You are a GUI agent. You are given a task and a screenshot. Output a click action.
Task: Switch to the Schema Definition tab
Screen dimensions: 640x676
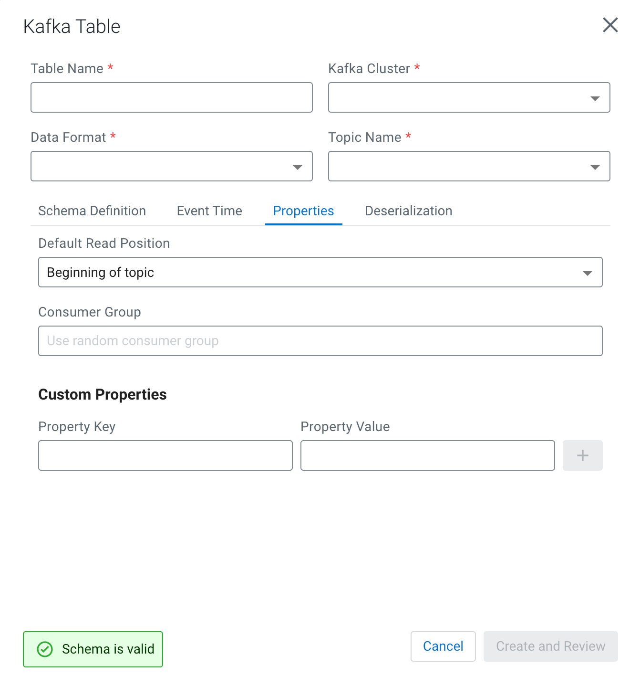click(92, 211)
